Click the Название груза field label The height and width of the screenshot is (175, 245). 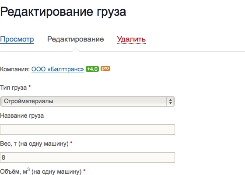[22, 116]
